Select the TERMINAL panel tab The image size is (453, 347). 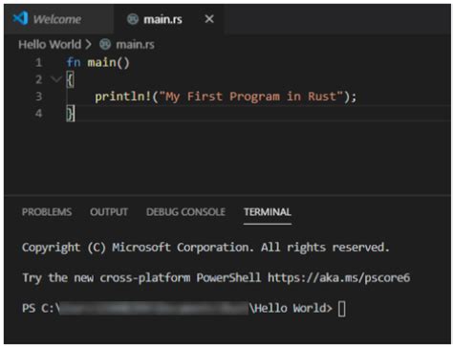tap(268, 212)
